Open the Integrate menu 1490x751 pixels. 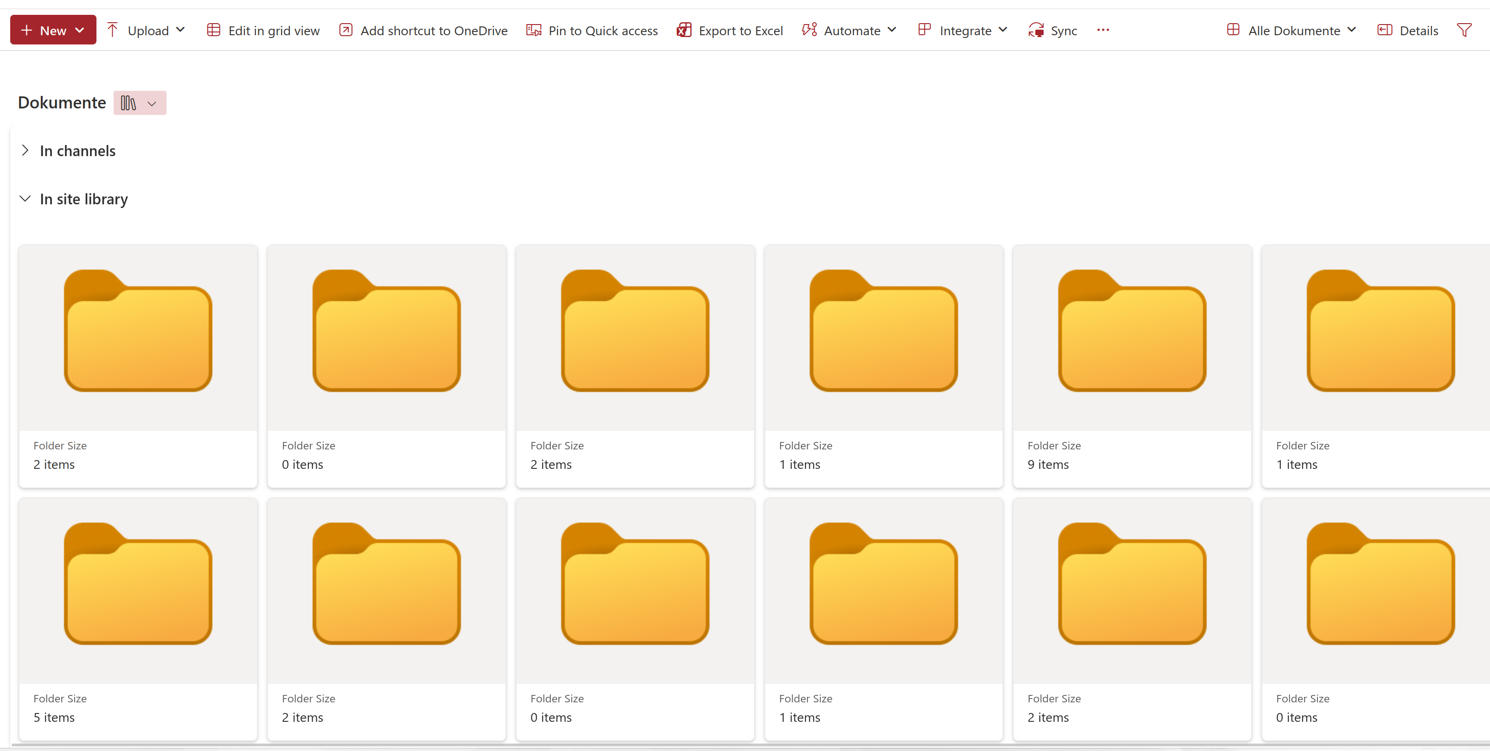click(963, 30)
